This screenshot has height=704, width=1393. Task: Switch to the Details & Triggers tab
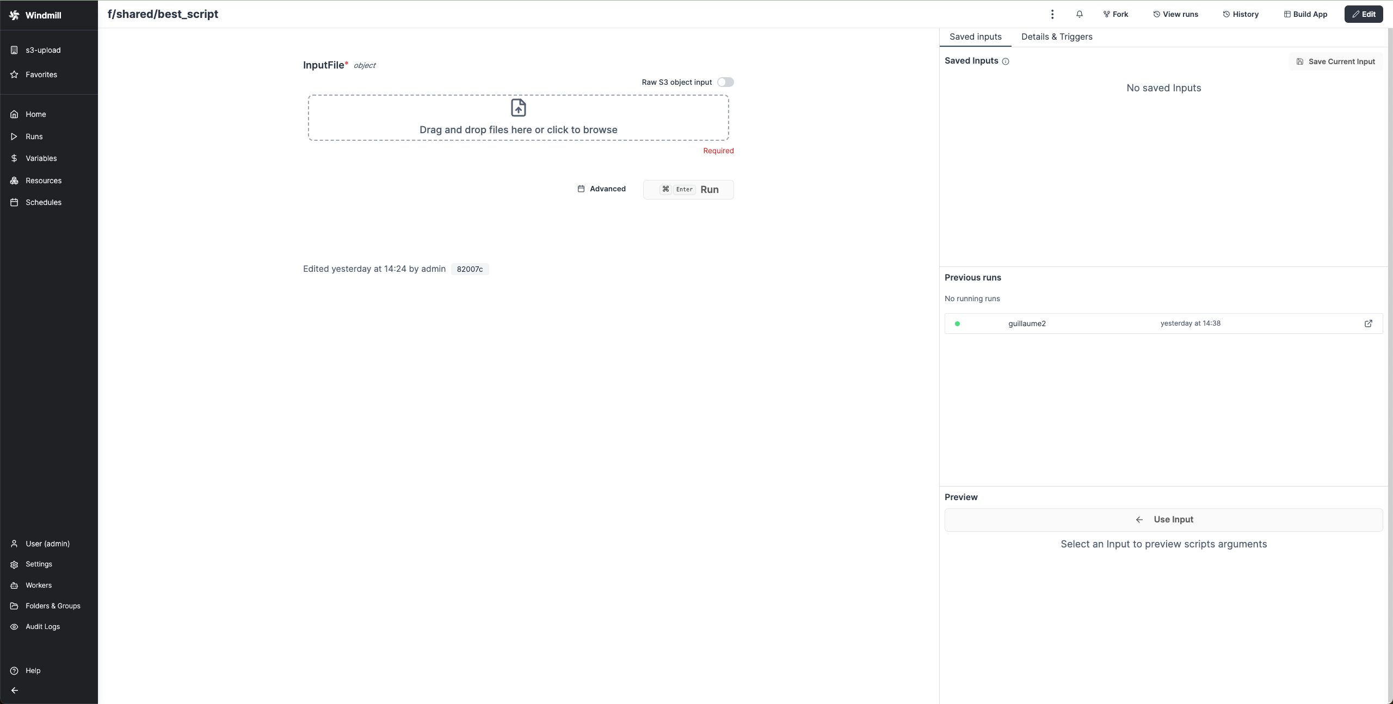(x=1056, y=37)
